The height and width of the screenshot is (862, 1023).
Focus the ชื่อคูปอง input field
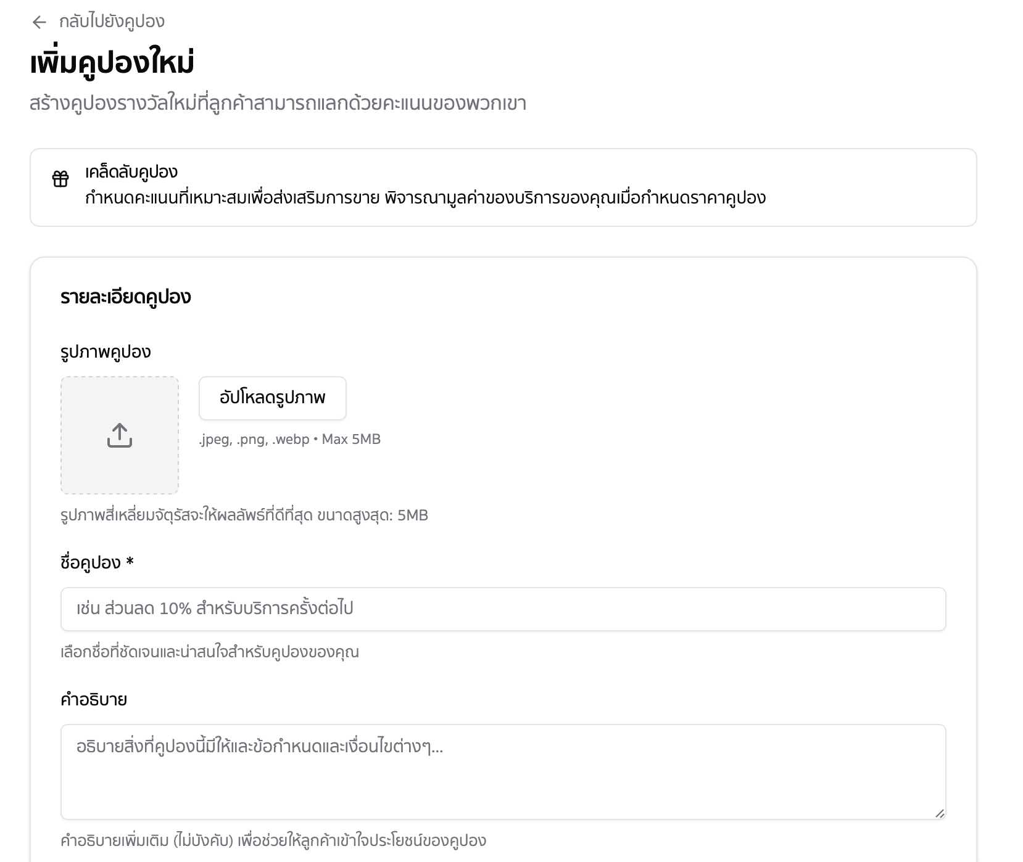[x=503, y=609]
